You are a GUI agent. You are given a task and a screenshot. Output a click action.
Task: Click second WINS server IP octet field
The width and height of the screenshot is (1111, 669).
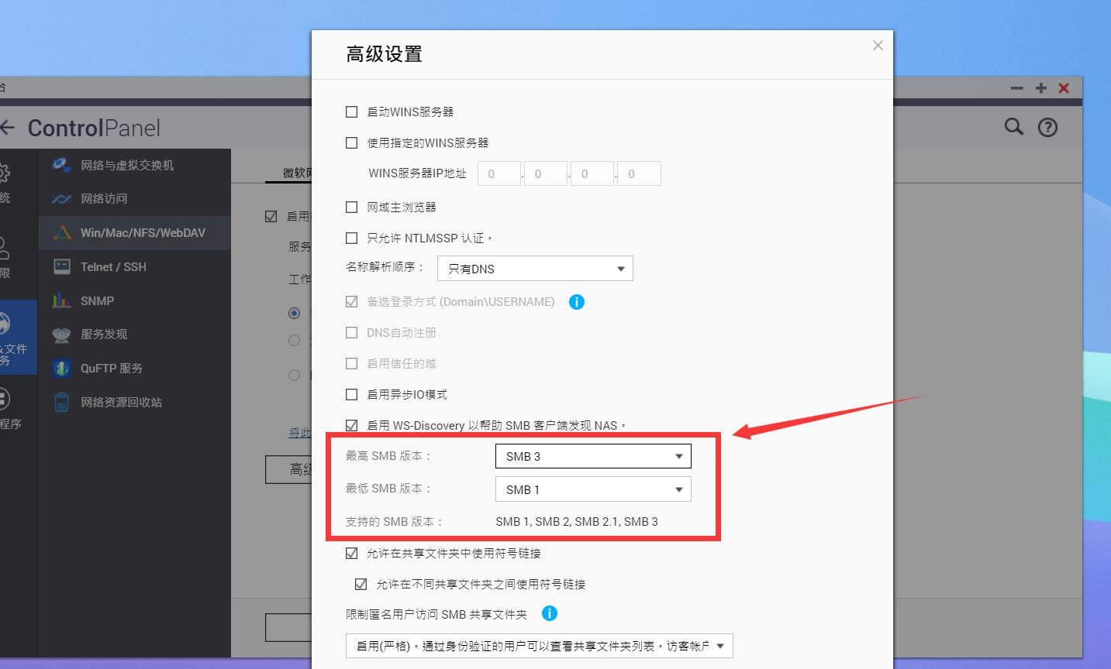click(x=546, y=173)
